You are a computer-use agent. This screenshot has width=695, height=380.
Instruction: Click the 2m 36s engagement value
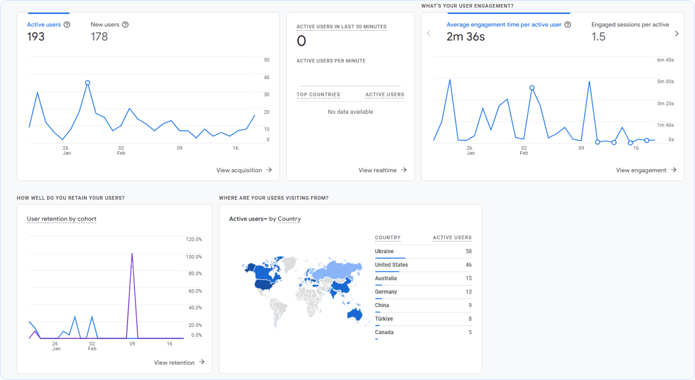pyautogui.click(x=465, y=37)
